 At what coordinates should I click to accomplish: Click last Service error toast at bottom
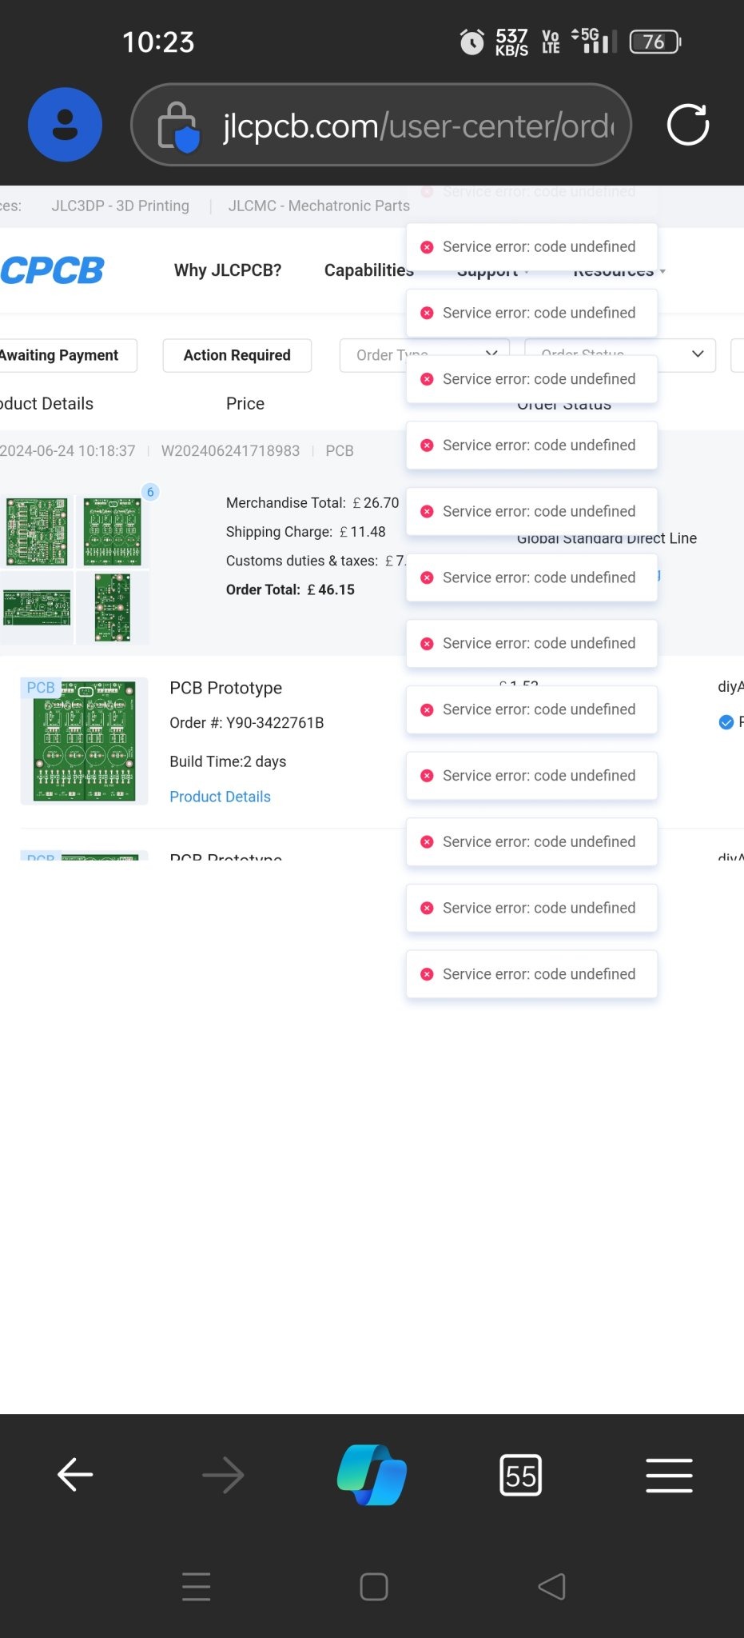pos(531,974)
